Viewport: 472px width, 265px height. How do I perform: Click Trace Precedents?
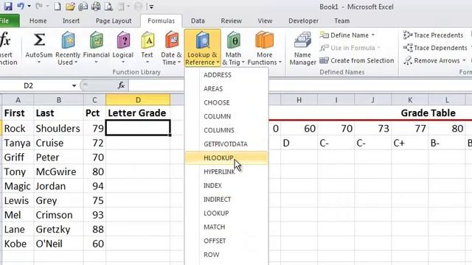click(x=434, y=35)
